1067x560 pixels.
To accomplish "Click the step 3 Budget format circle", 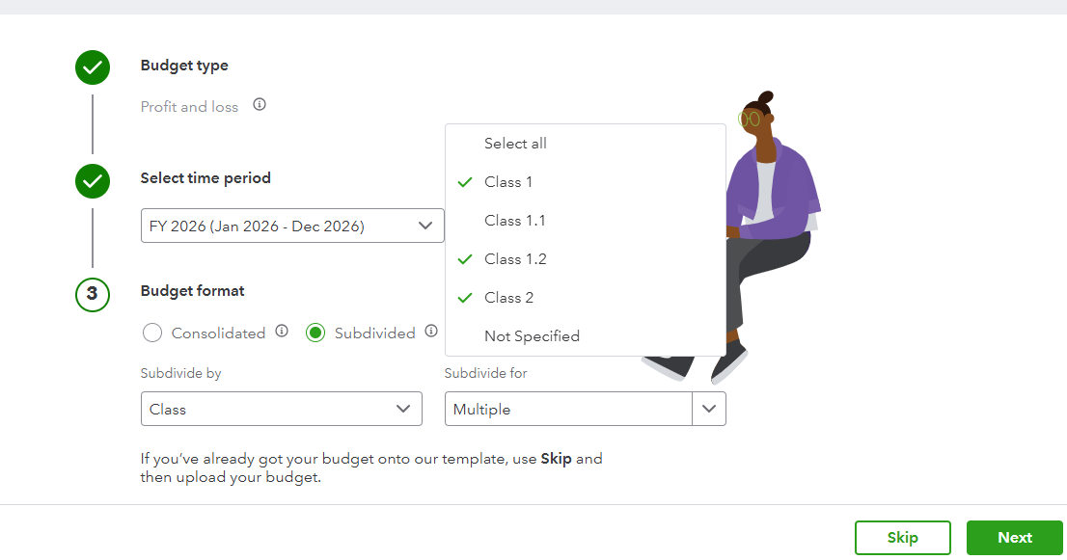I will [93, 294].
